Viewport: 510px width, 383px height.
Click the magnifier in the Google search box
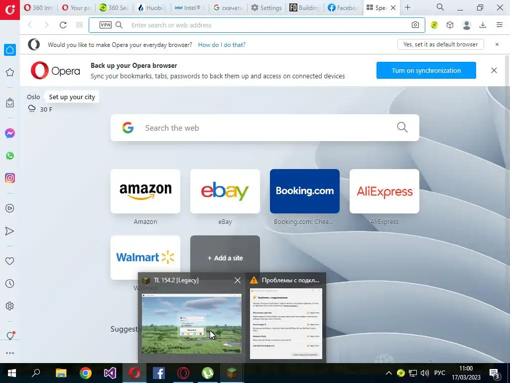402,127
